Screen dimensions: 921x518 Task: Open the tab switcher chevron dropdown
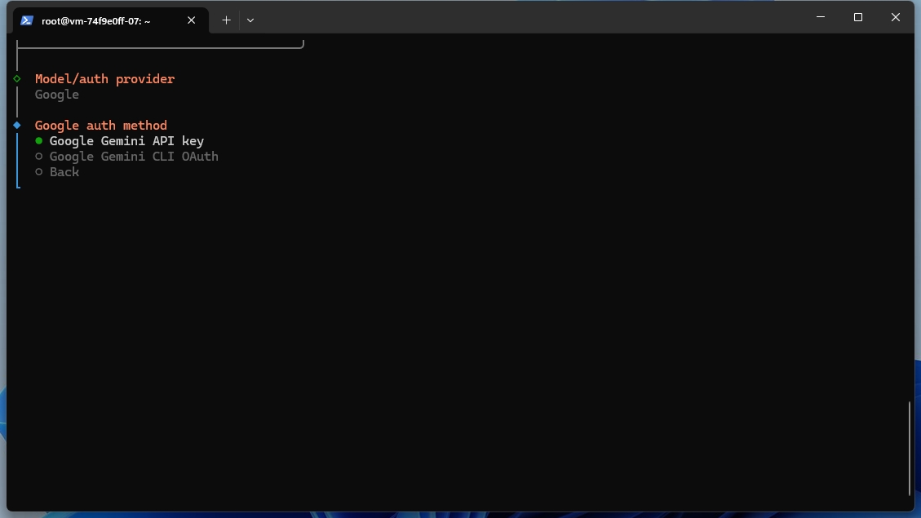[250, 20]
